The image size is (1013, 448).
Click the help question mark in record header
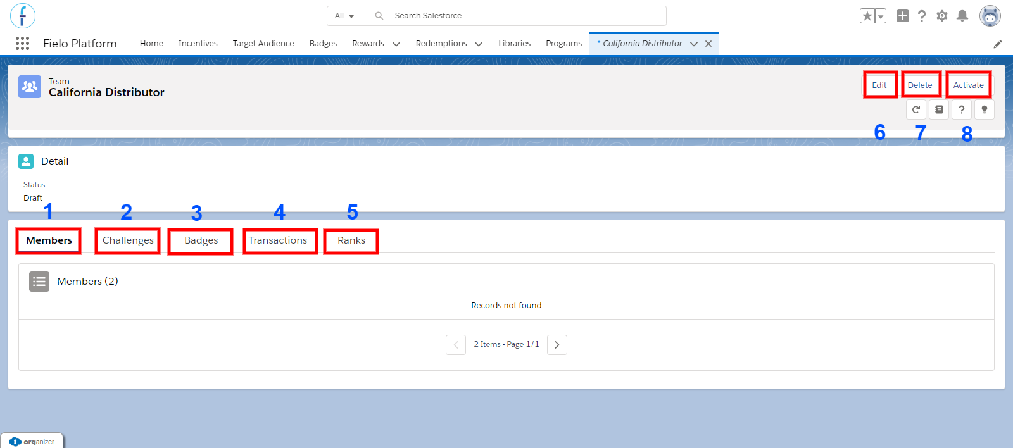click(962, 109)
